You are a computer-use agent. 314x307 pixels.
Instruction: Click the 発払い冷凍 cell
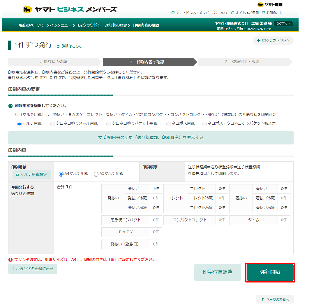tap(137, 208)
